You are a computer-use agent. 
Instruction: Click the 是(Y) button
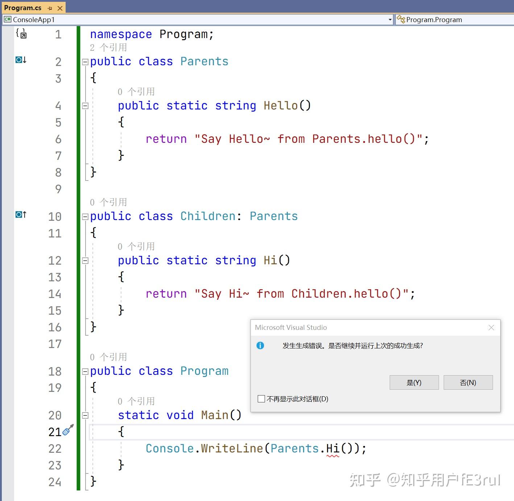point(414,382)
